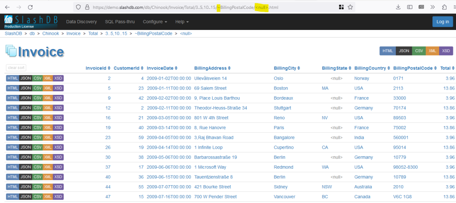Sort by InvoiceDate column arrows

(176, 69)
